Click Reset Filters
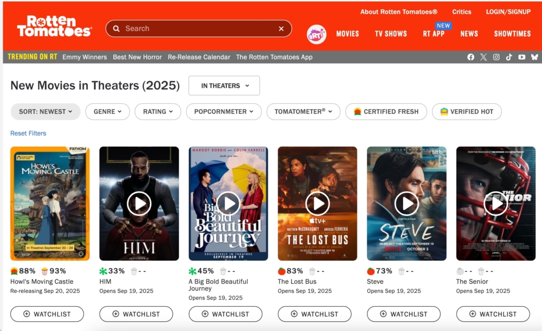The image size is (542, 331). coord(28,133)
